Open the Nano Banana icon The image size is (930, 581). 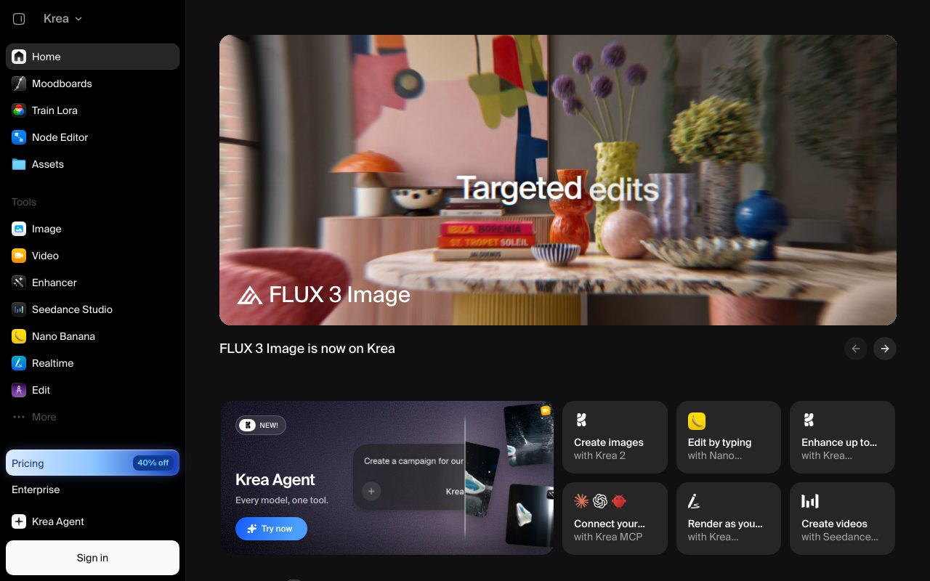pos(19,336)
